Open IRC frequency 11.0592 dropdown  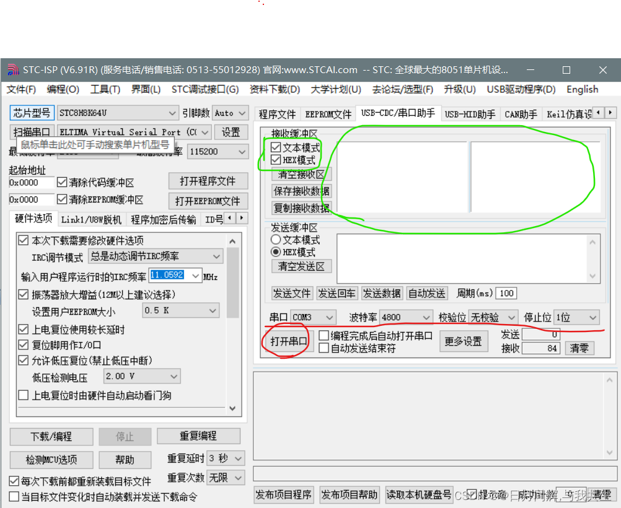point(175,275)
